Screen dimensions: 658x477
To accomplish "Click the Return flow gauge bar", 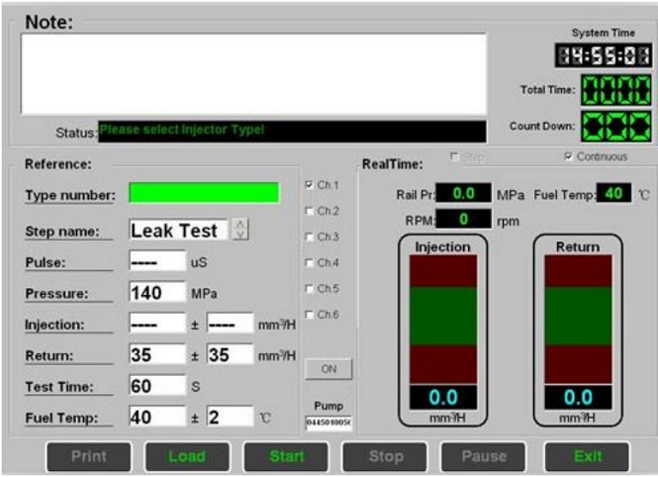I will tap(577, 319).
